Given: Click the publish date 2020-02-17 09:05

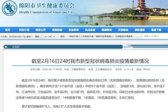Looking at the screenshot, I should (x=52, y=69).
